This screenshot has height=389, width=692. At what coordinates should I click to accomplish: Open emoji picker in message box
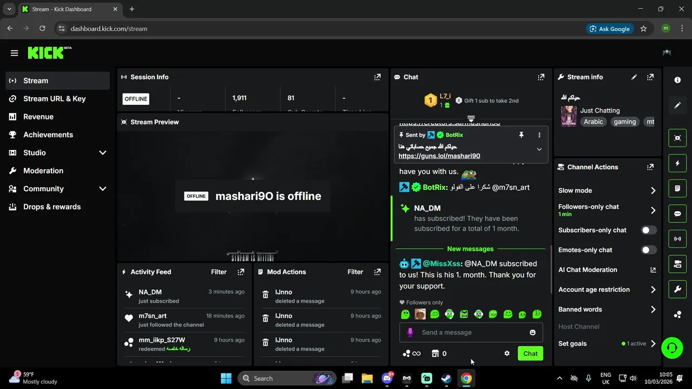533,332
